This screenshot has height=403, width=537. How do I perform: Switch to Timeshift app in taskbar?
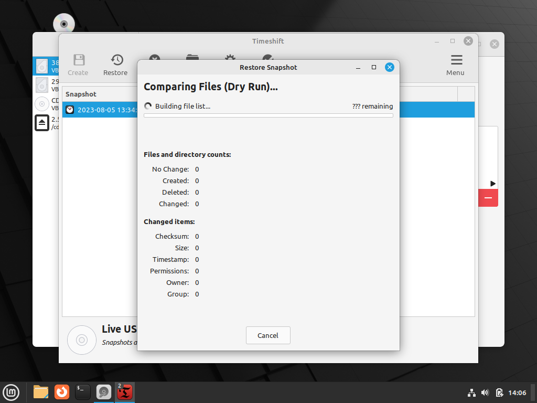125,392
